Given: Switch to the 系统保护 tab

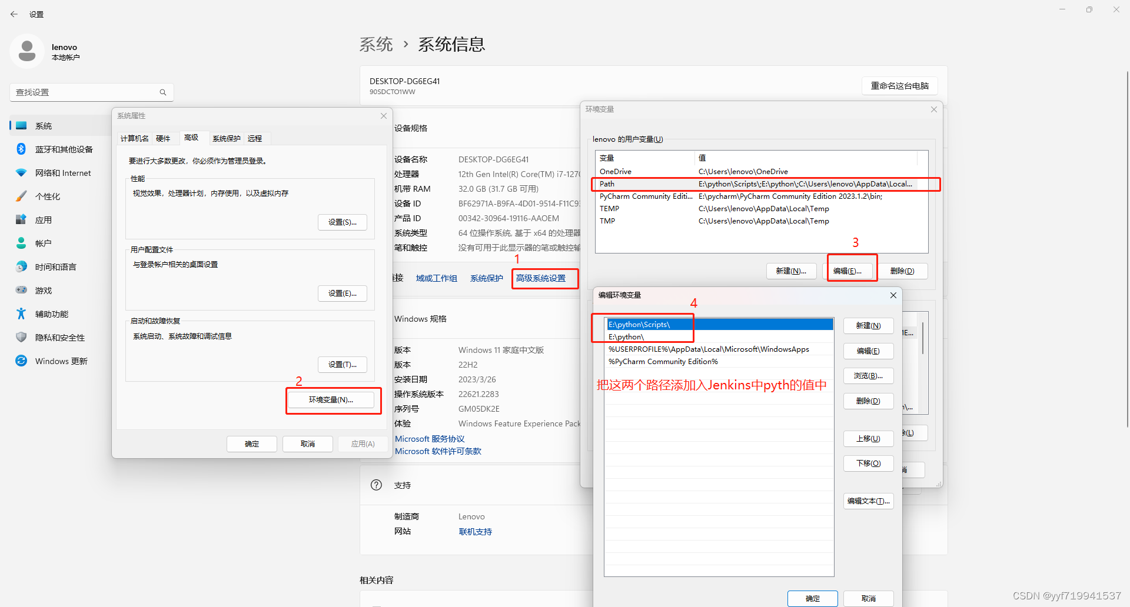Looking at the screenshot, I should pyautogui.click(x=226, y=138).
